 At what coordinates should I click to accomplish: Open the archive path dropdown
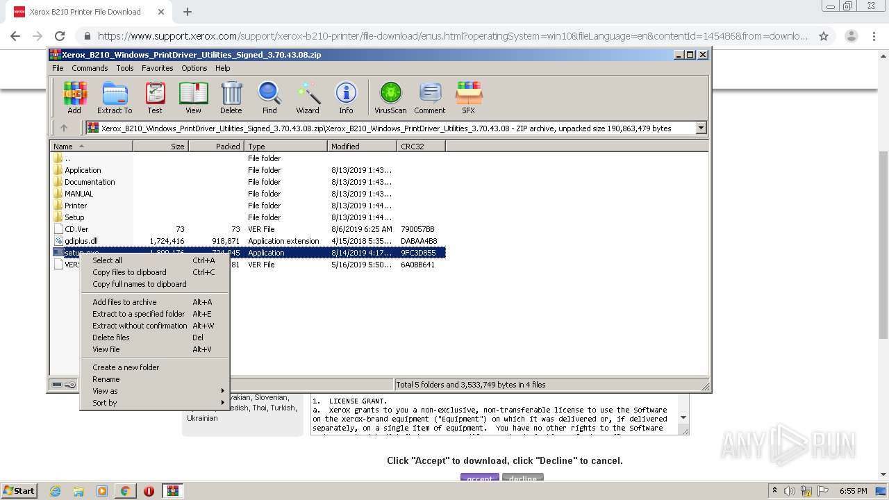click(701, 128)
